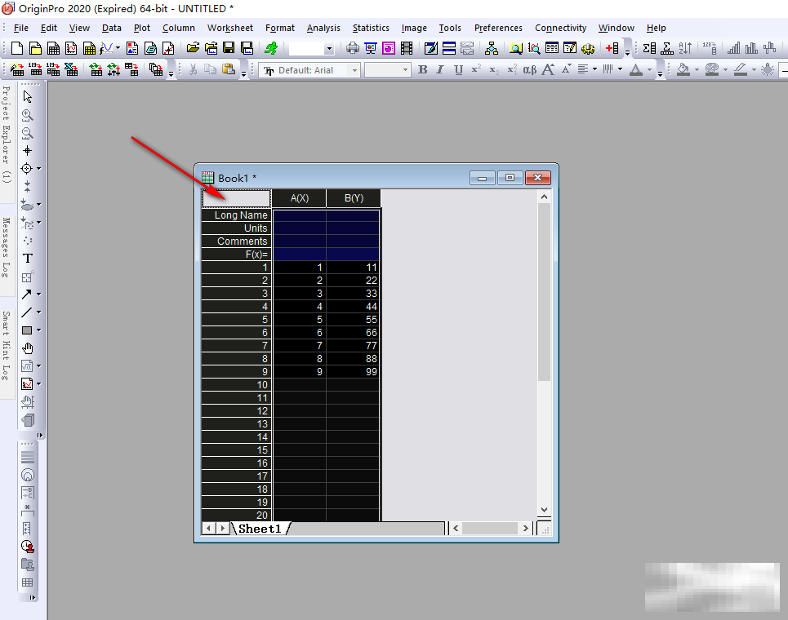Toggle subscript formatting

pos(494,70)
